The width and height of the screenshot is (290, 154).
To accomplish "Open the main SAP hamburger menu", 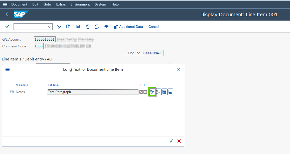I will coord(5,5).
